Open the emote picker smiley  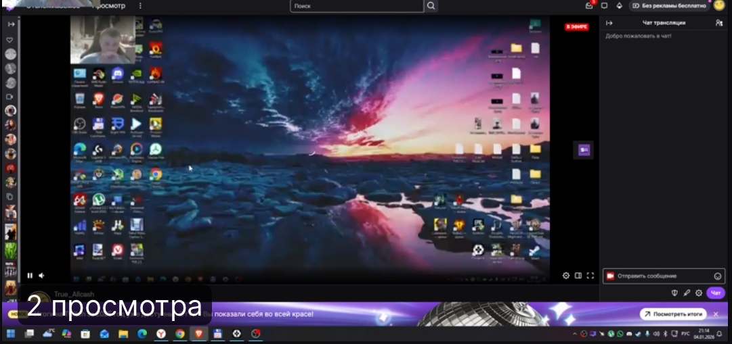click(718, 276)
